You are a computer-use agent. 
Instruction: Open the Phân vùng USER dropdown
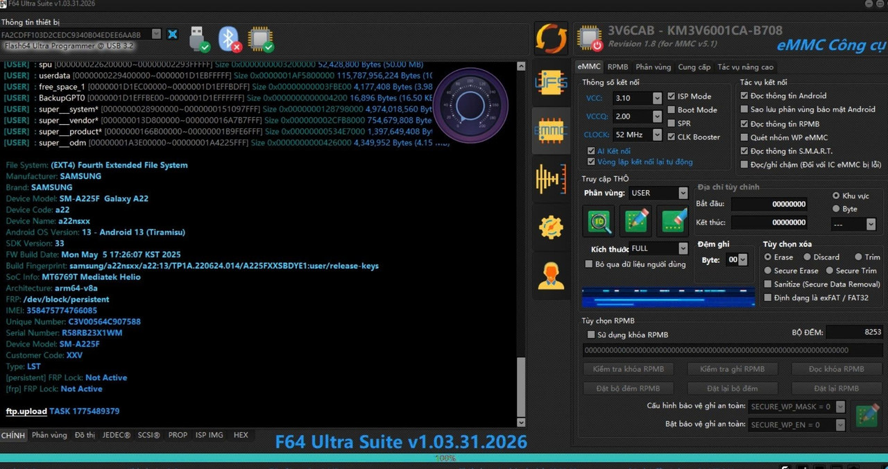click(683, 193)
